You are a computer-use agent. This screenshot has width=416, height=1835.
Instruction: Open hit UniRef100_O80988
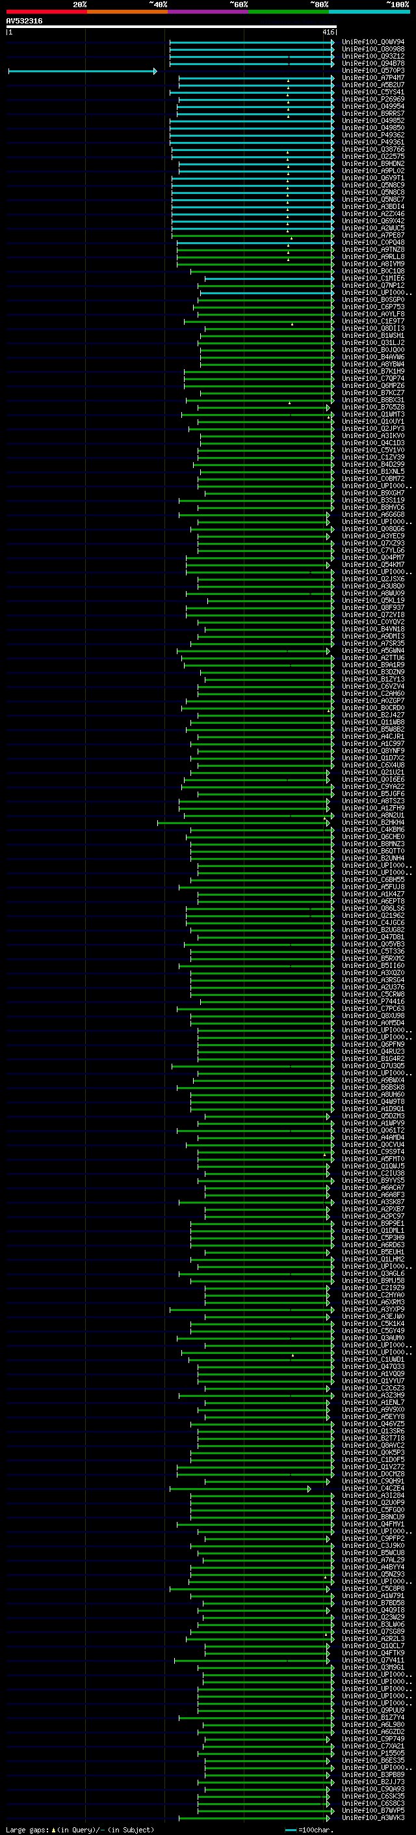373,50
